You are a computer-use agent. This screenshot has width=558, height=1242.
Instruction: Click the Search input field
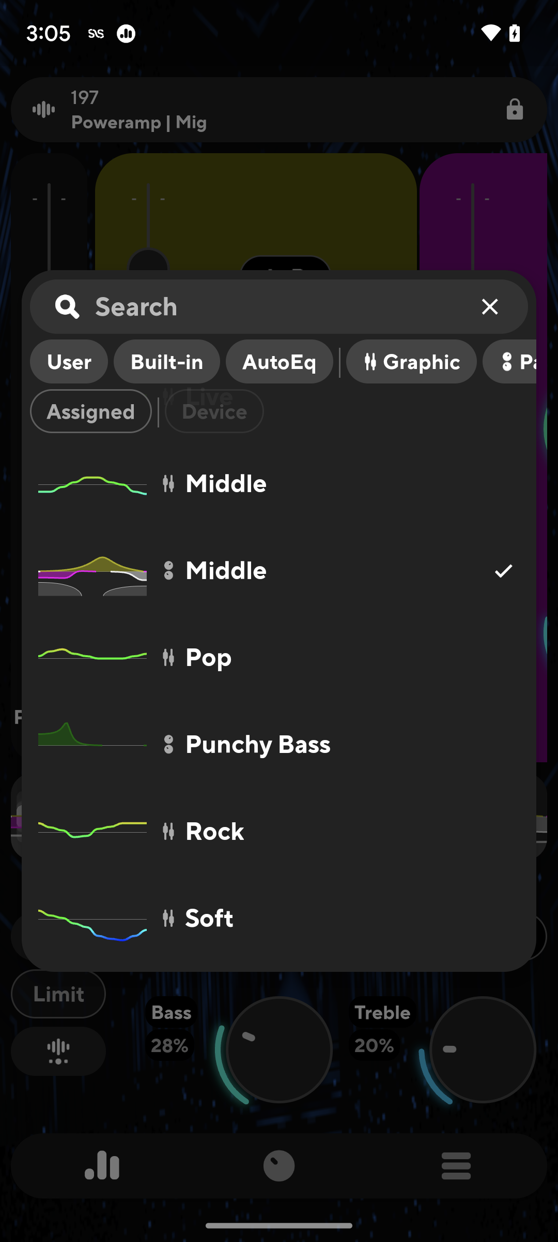pyautogui.click(x=233, y=306)
